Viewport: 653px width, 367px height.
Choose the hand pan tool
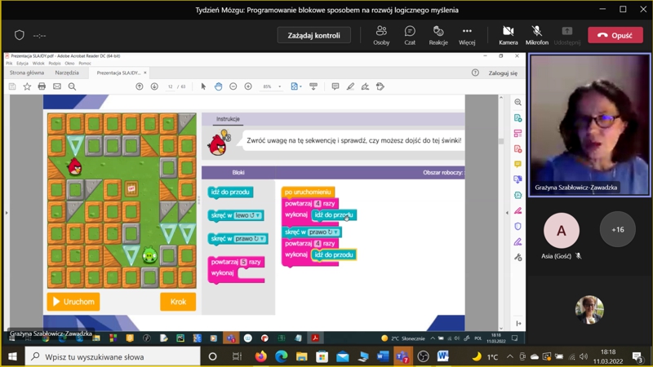(218, 86)
